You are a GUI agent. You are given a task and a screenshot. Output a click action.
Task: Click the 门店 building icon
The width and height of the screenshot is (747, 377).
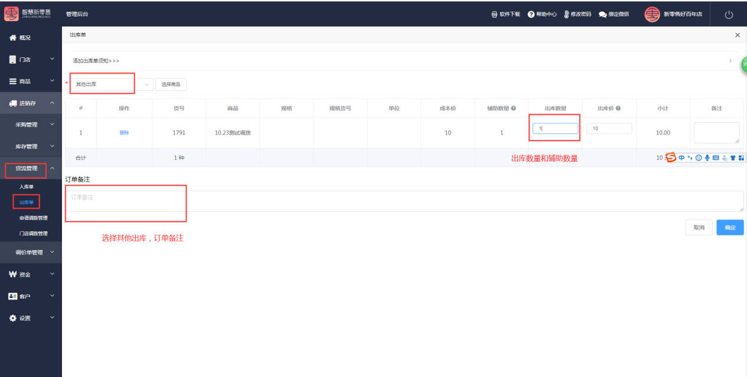tap(12, 60)
